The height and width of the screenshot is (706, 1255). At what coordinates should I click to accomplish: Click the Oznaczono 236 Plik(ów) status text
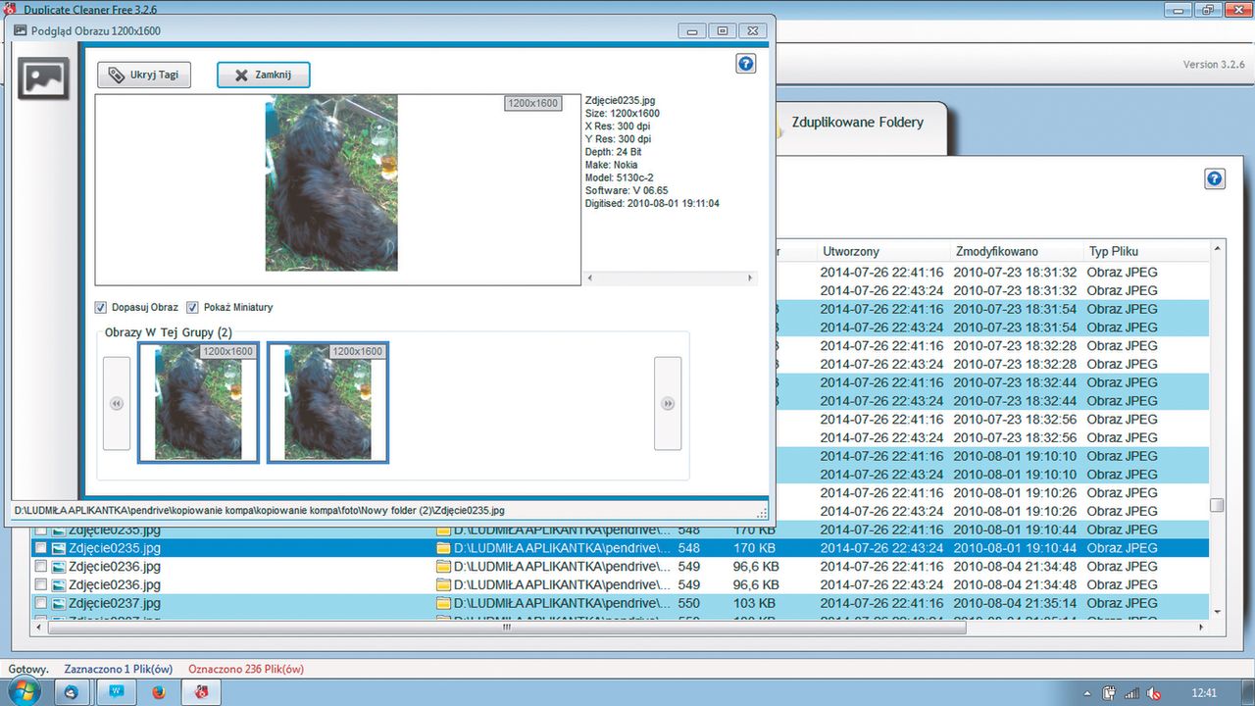point(246,669)
